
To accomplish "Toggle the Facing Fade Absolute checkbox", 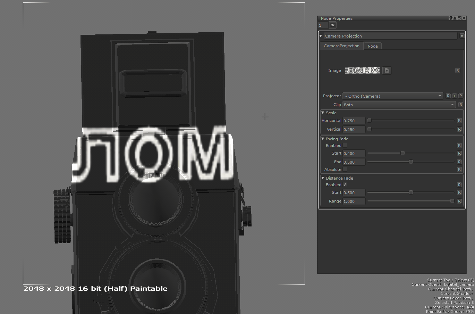I will pyautogui.click(x=345, y=170).
